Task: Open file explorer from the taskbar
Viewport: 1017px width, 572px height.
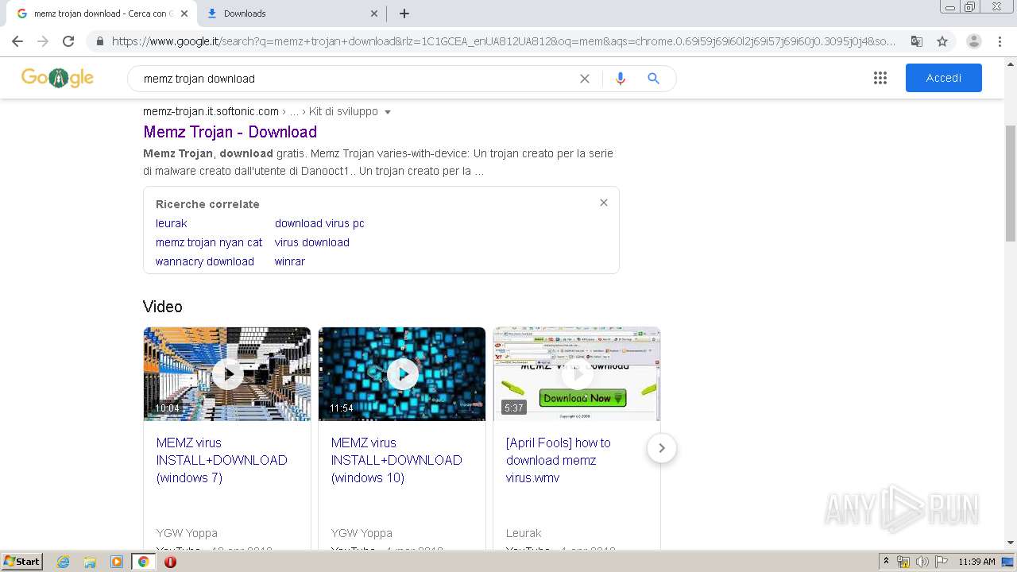Action: (x=90, y=562)
